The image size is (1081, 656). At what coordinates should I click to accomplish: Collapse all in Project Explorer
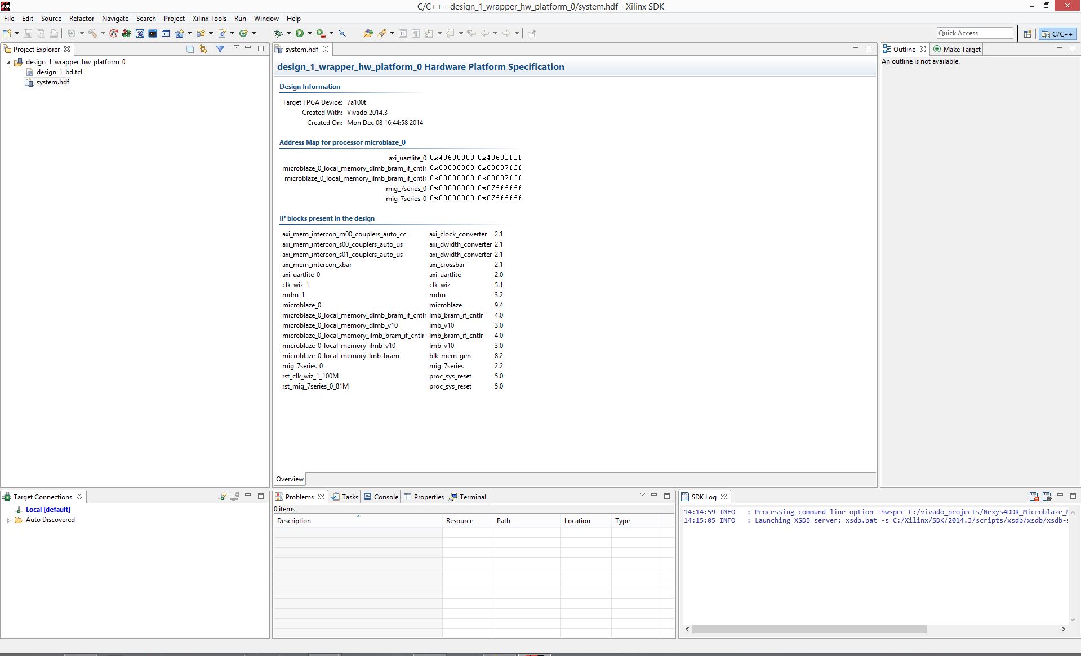190,49
